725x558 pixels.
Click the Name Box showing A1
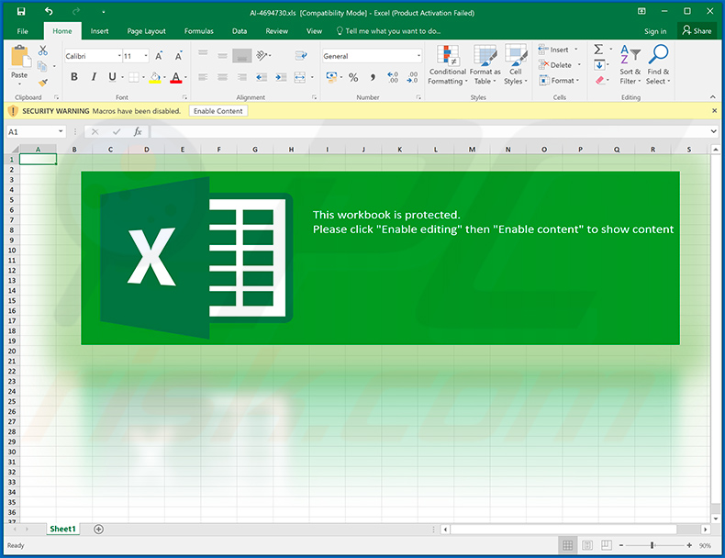pos(36,132)
